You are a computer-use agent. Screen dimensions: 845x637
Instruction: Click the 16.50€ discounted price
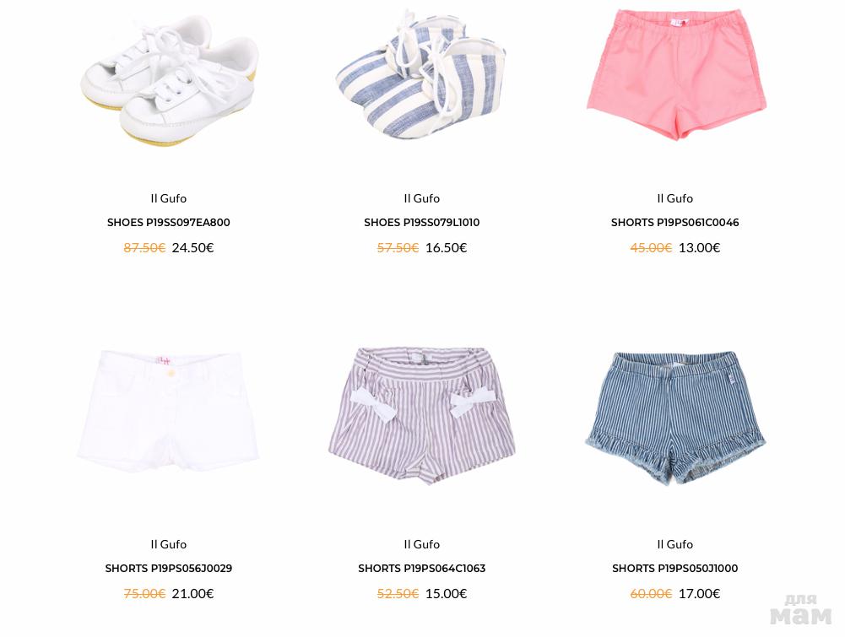[447, 248]
